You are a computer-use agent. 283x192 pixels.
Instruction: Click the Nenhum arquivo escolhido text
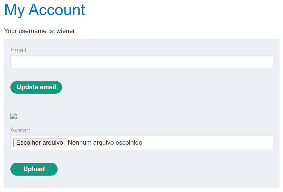[105, 143]
